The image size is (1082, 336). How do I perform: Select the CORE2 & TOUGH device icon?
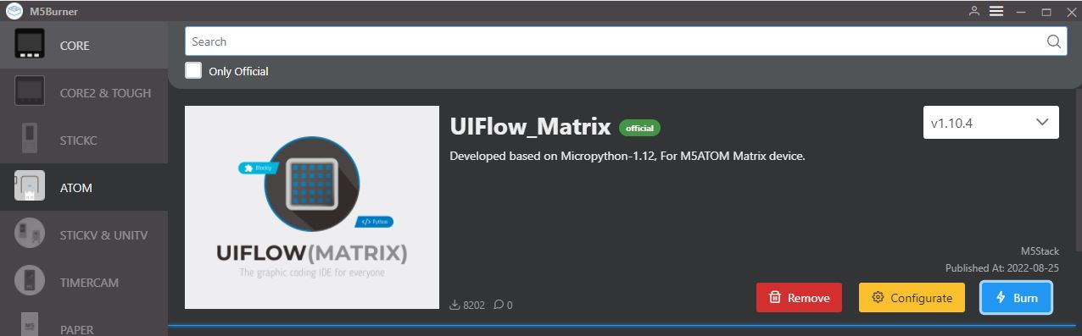(x=30, y=91)
